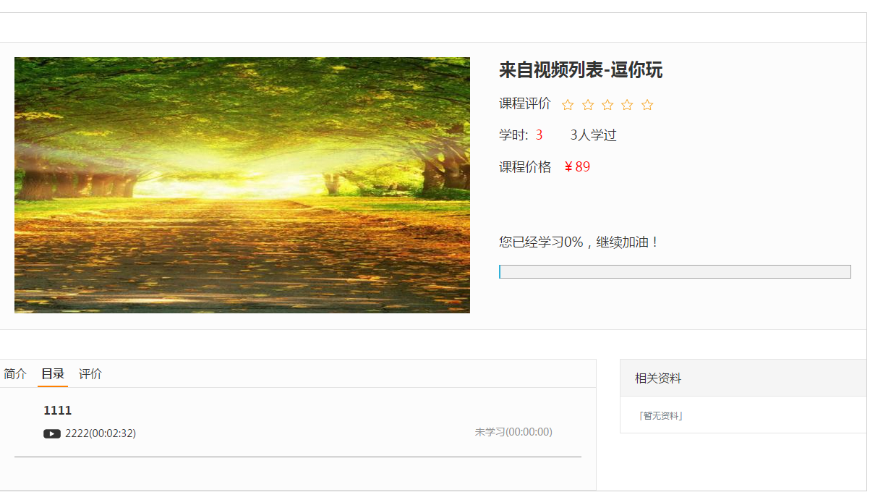Click the 暂无资料 placeholder text

tap(660, 415)
